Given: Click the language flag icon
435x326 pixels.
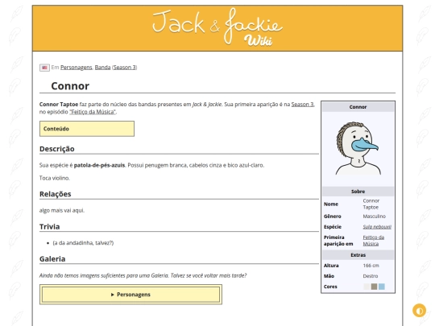Looking at the screenshot, I should pyautogui.click(x=44, y=68).
